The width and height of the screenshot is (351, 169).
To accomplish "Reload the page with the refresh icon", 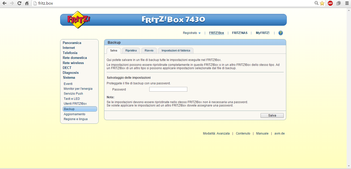I will click(x=19, y=3).
